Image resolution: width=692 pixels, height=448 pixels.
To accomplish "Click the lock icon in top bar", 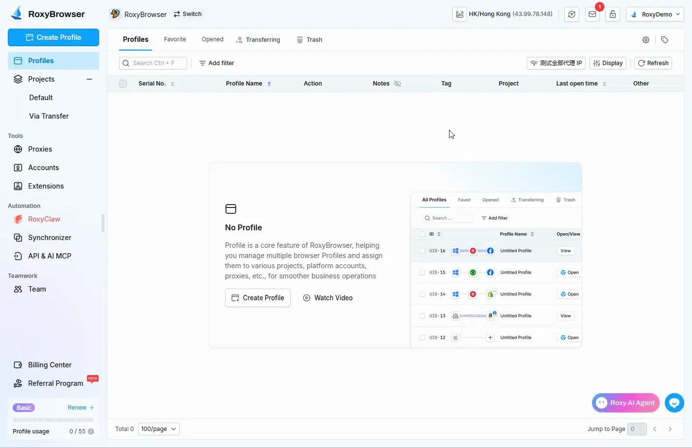I will tap(613, 14).
